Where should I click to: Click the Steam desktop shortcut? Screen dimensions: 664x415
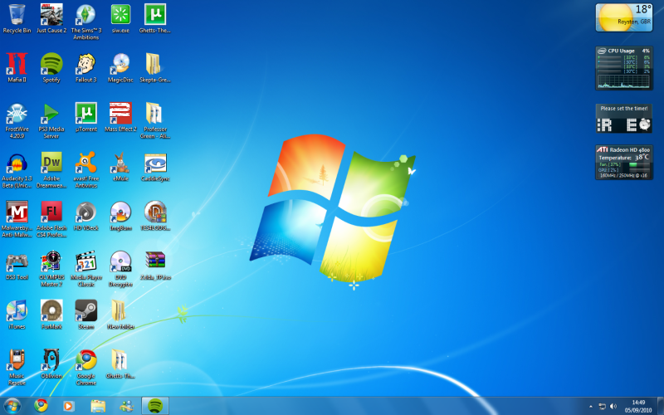pyautogui.click(x=86, y=315)
